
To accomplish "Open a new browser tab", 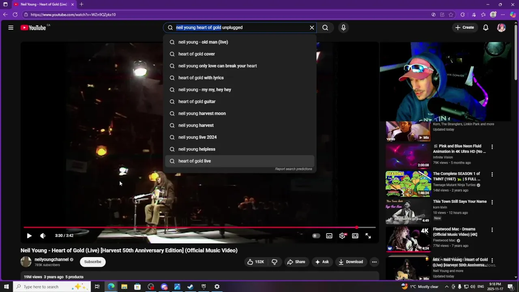I will point(81,4).
